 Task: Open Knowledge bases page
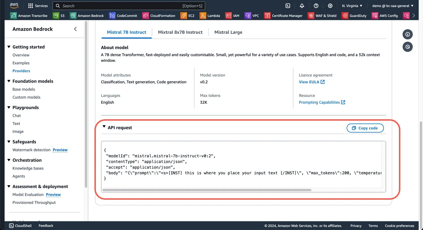pyautogui.click(x=28, y=168)
